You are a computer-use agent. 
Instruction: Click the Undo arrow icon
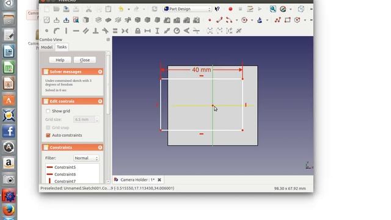[x=121, y=9]
